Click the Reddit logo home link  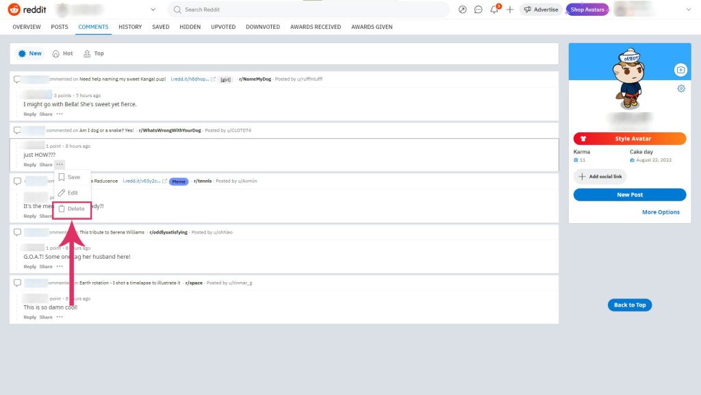click(x=27, y=10)
